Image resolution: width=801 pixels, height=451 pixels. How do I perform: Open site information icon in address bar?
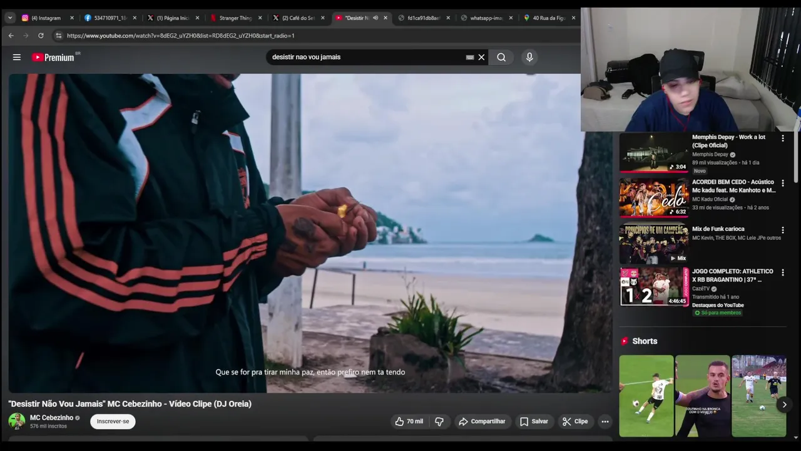(58, 36)
